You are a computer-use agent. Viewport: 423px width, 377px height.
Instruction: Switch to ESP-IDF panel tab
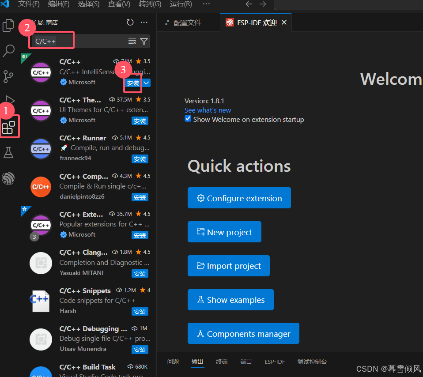275,362
